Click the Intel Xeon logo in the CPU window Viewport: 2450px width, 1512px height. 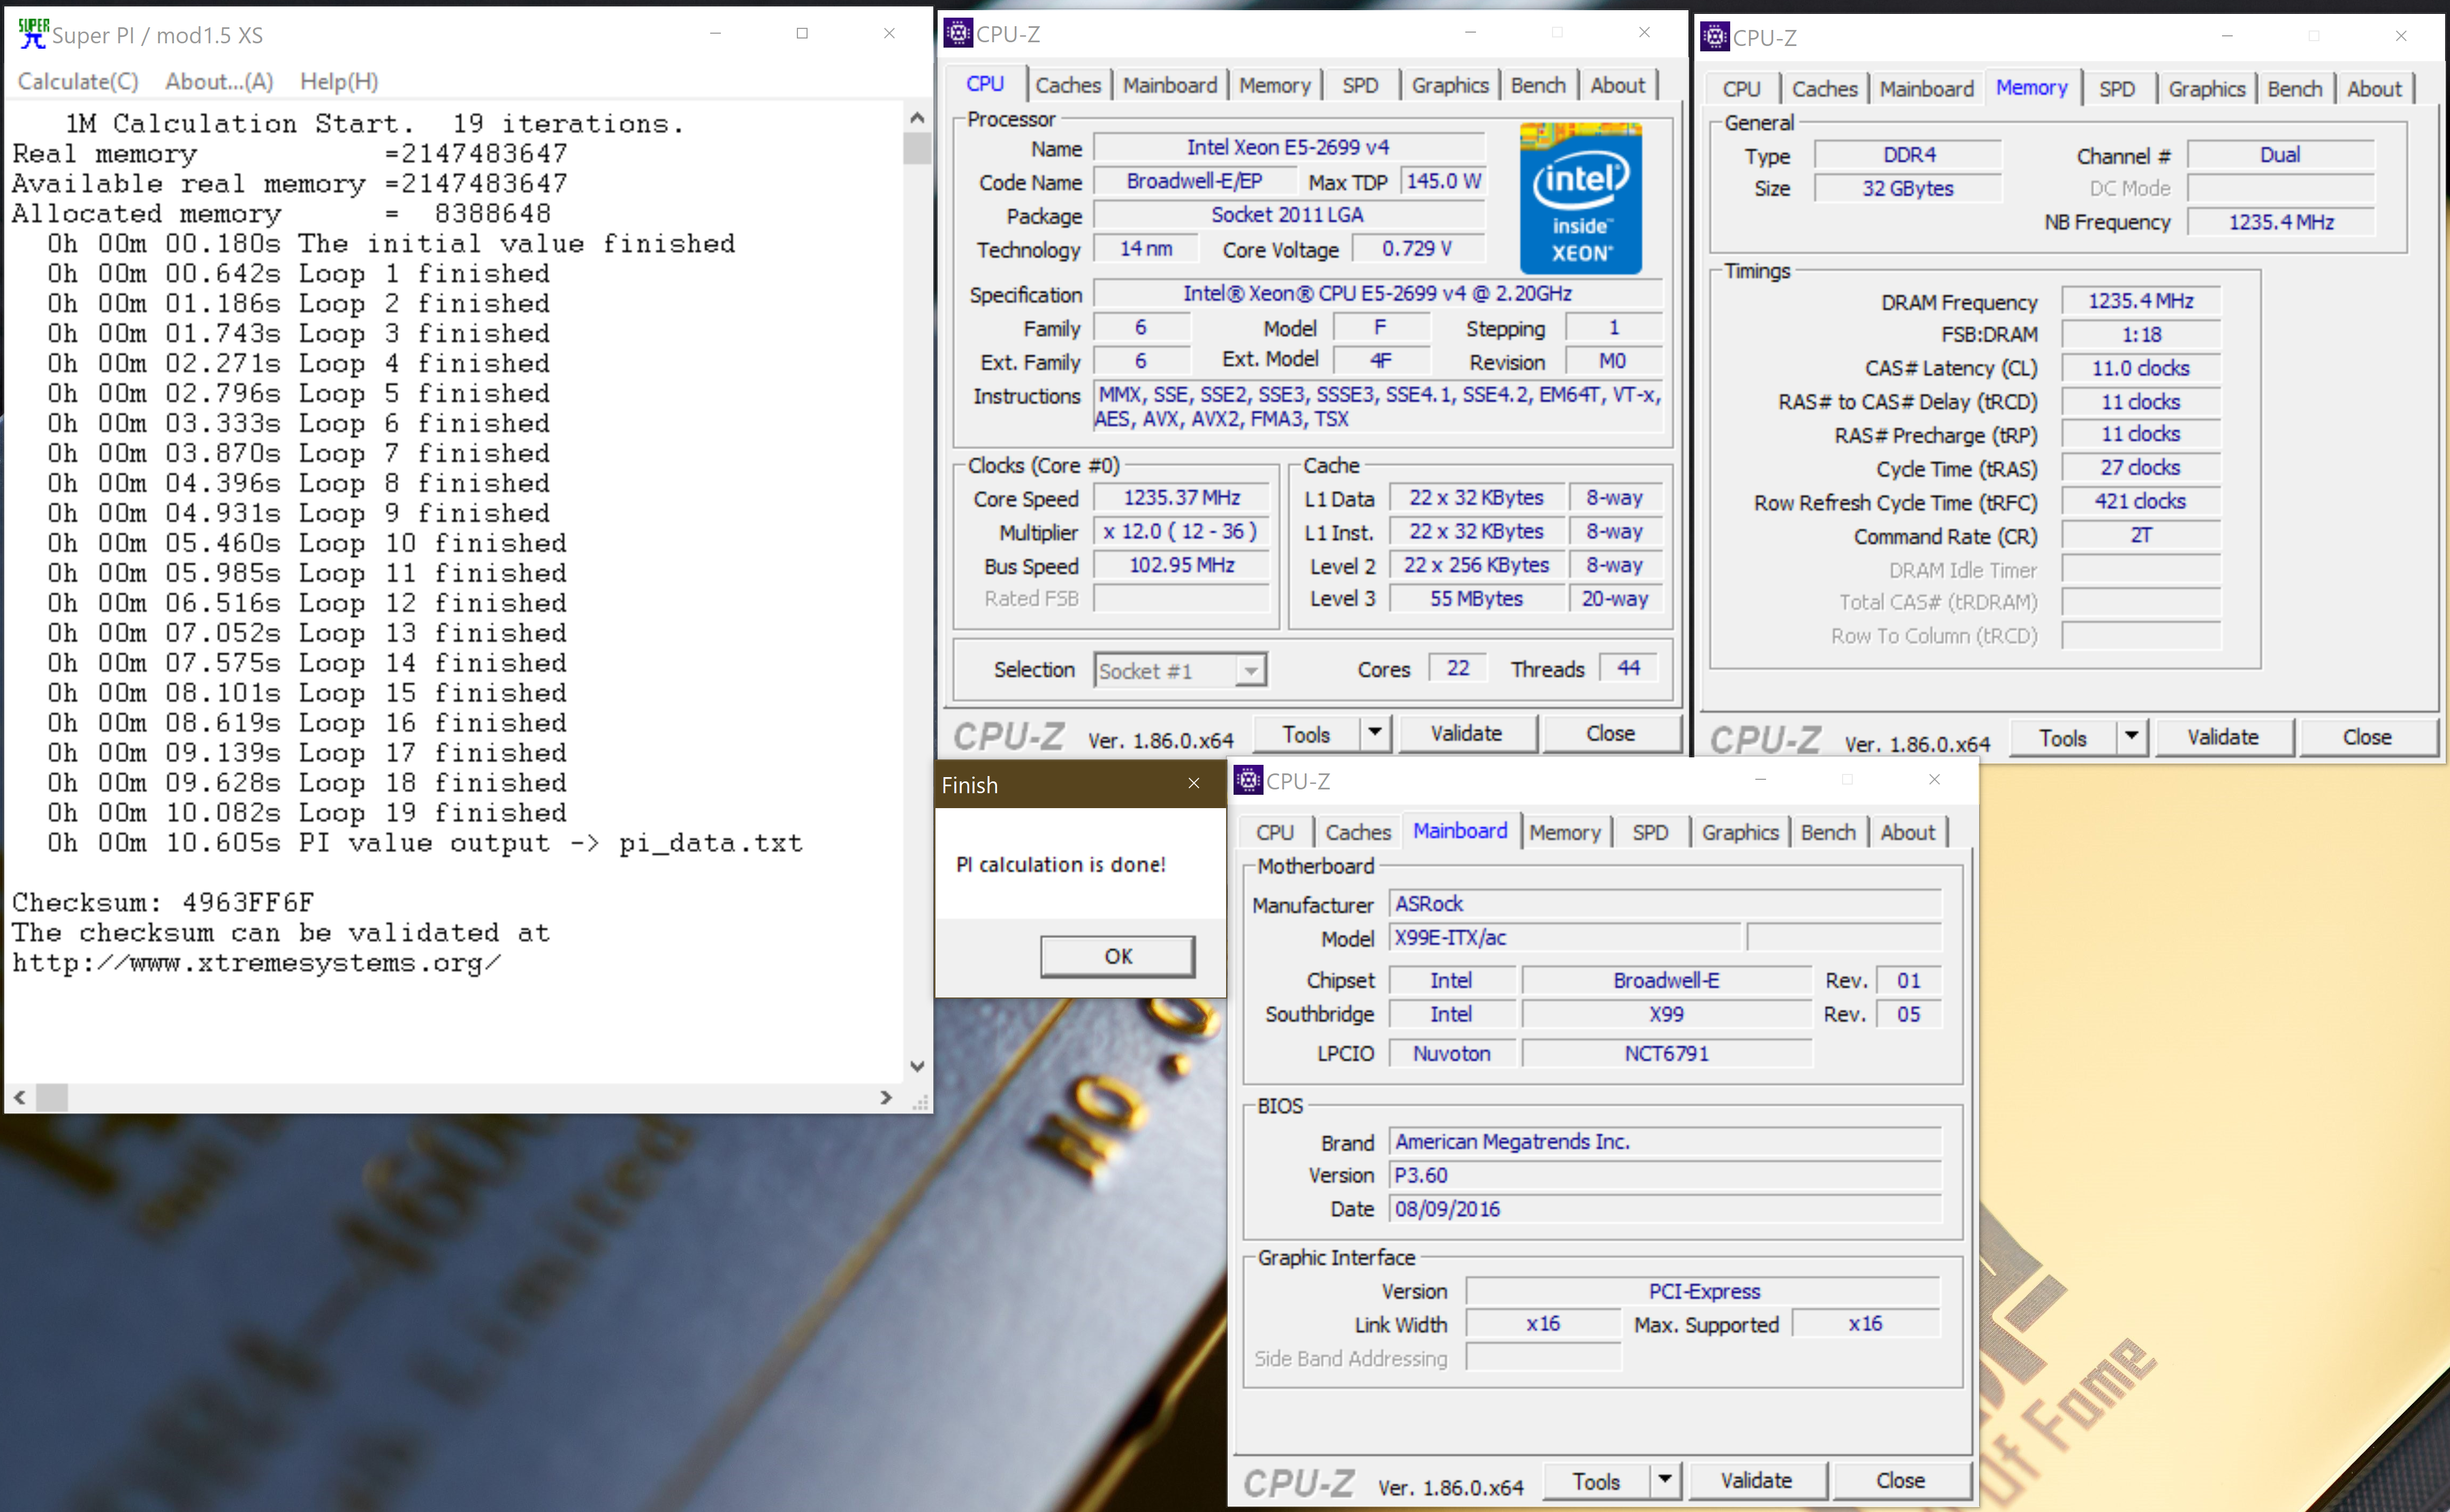(x=1580, y=198)
